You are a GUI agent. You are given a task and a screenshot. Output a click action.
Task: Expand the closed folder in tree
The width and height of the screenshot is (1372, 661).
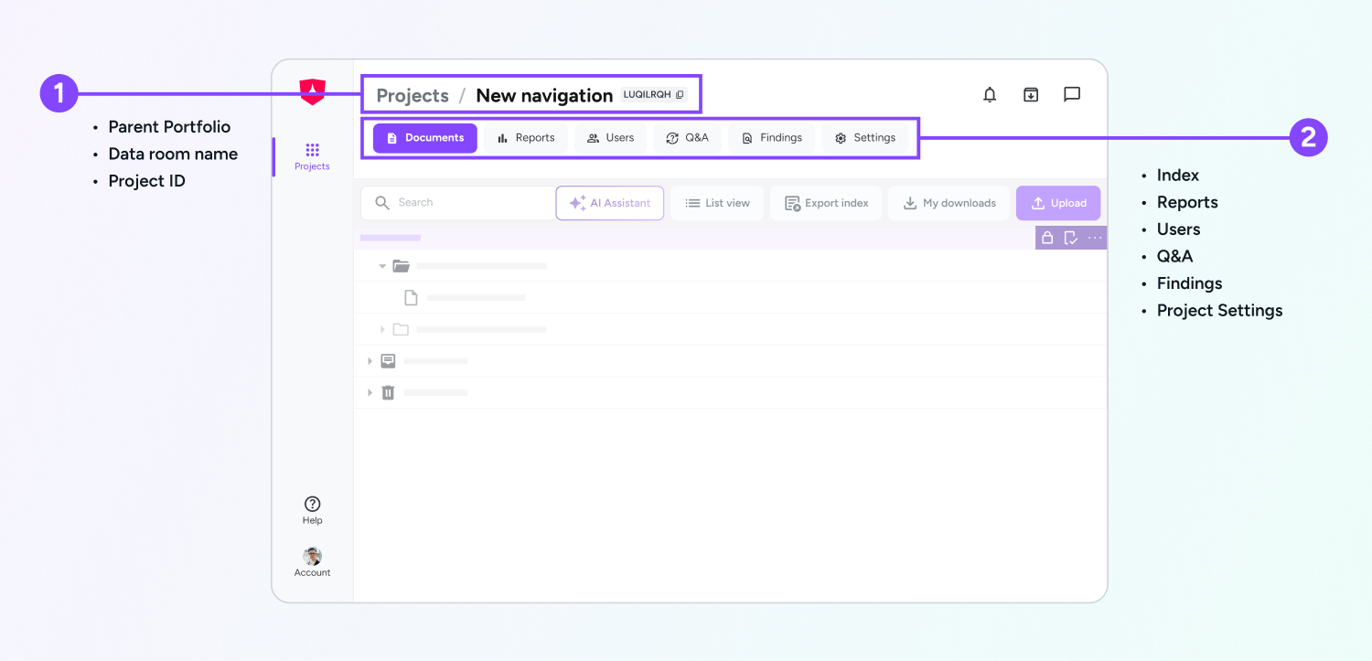point(382,329)
